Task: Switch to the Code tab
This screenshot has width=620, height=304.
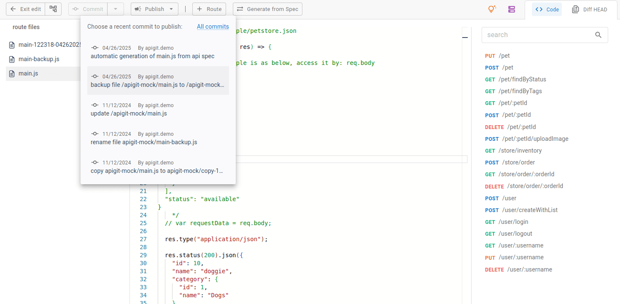Action: [547, 9]
